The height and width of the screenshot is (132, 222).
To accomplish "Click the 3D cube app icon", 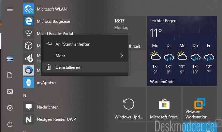I will (x=29, y=46).
